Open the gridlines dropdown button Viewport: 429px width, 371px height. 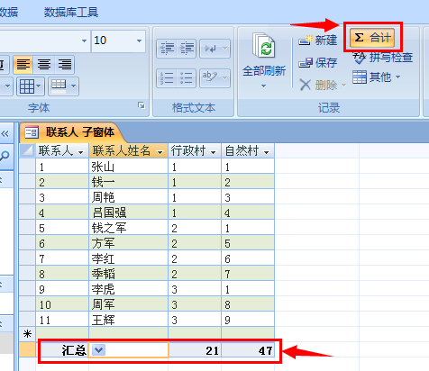[31, 86]
